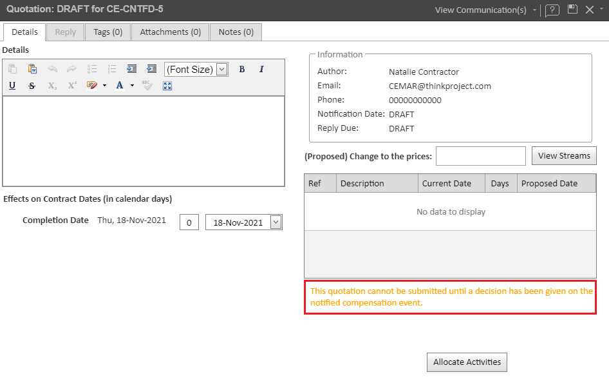Switch to the Notes (0) tab
This screenshot has width=609, height=381.
pyautogui.click(x=236, y=32)
